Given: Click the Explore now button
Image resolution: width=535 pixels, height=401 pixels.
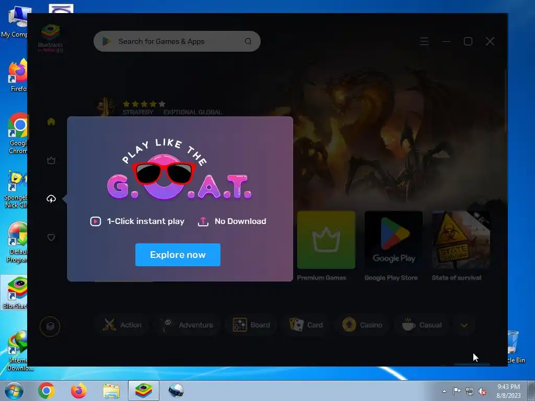Looking at the screenshot, I should (178, 255).
